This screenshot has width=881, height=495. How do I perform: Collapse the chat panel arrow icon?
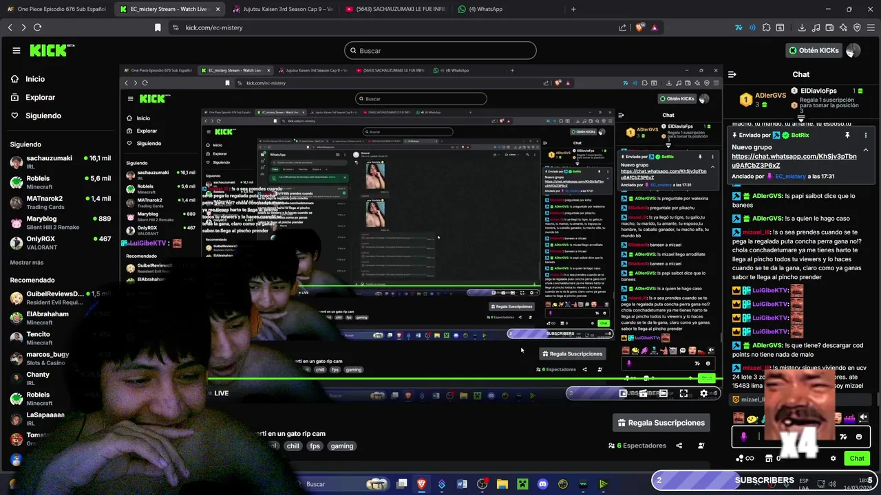click(x=732, y=74)
